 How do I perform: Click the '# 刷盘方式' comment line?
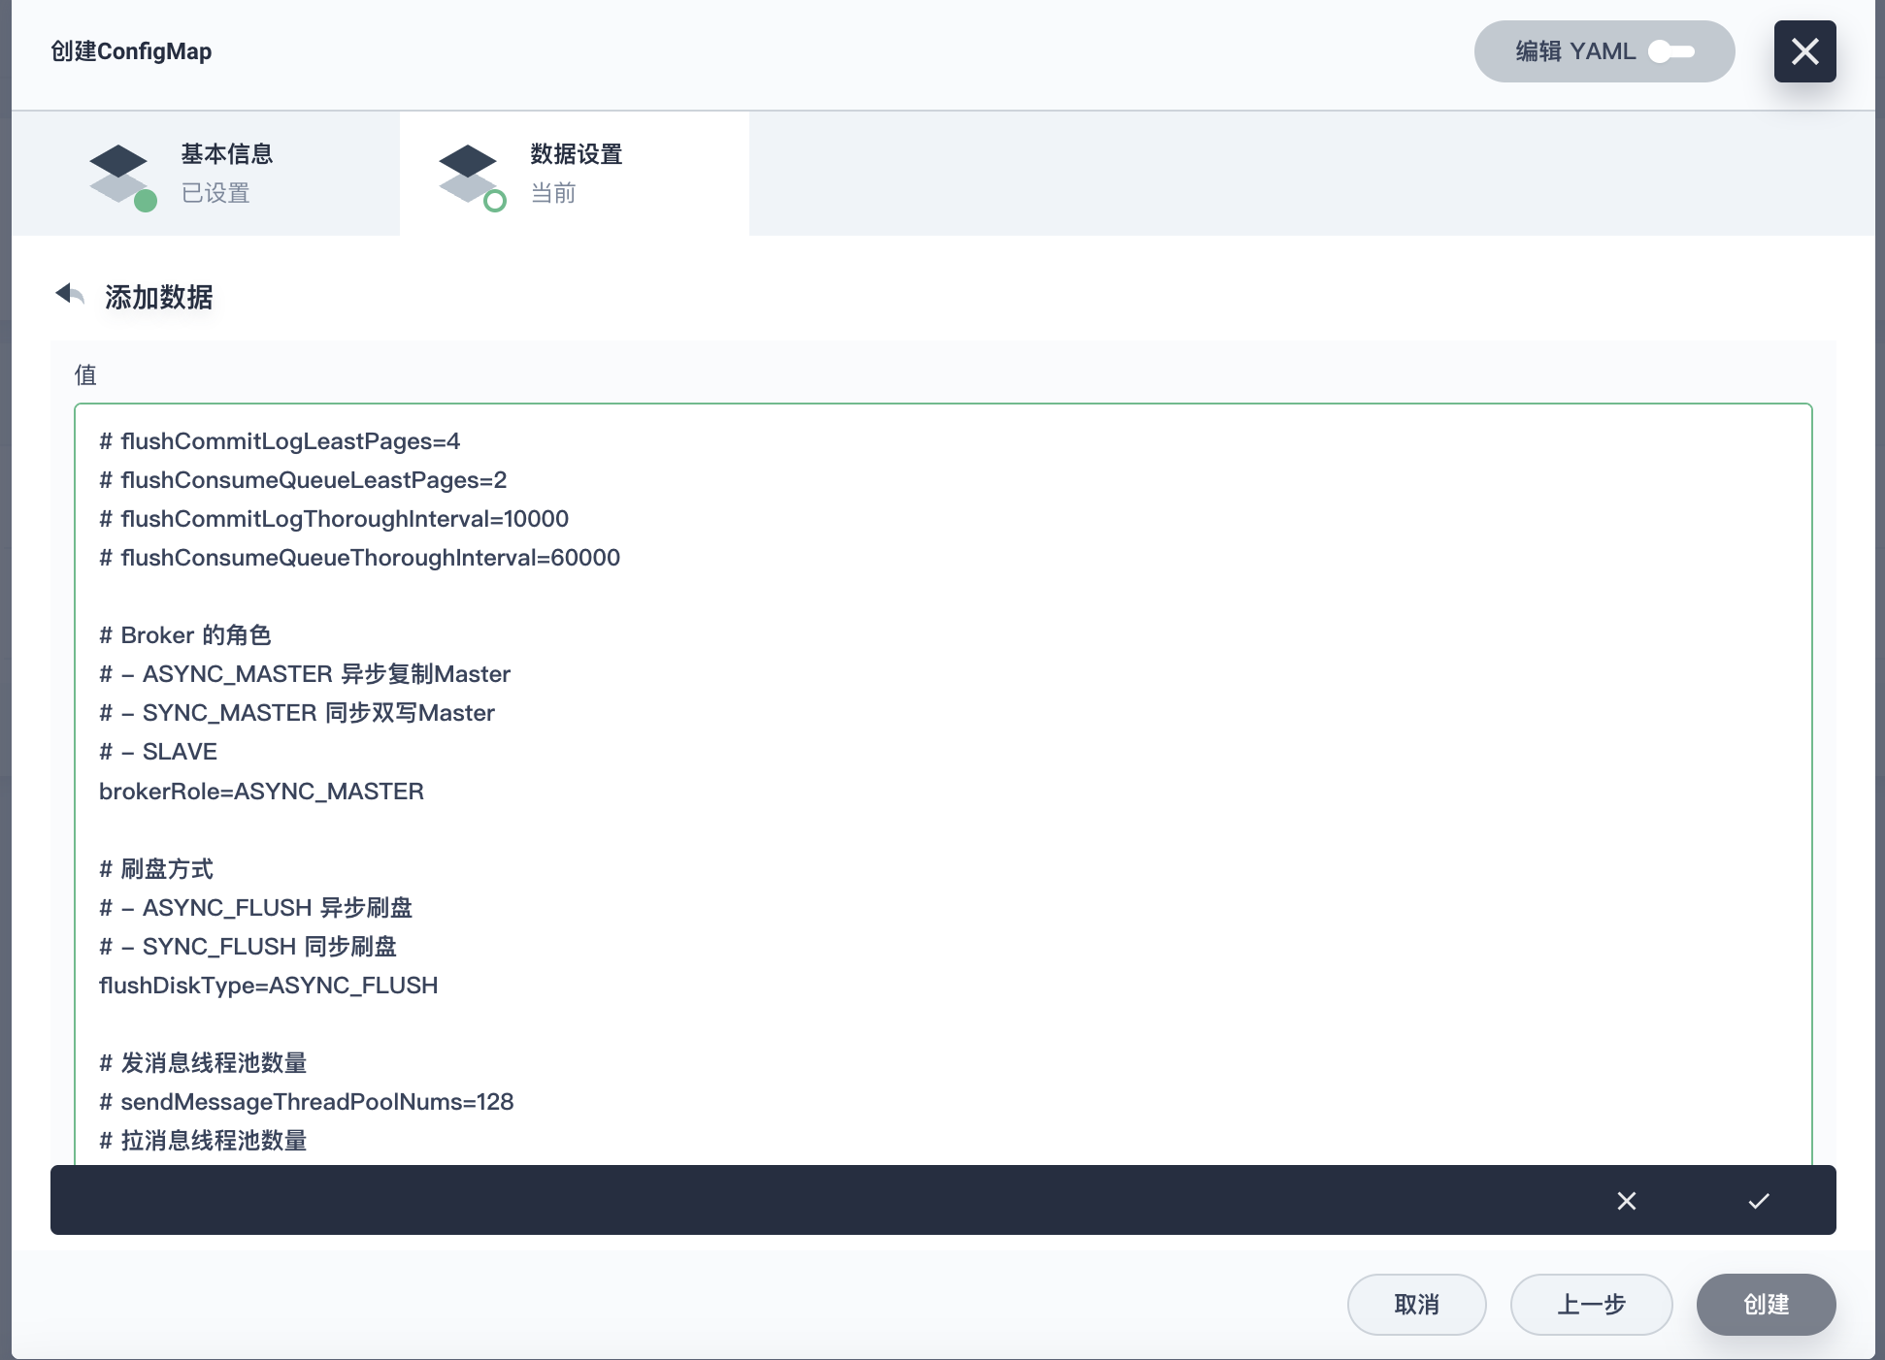[156, 869]
